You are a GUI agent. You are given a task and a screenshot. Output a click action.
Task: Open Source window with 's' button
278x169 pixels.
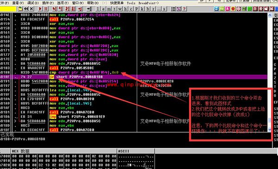point(164,9)
